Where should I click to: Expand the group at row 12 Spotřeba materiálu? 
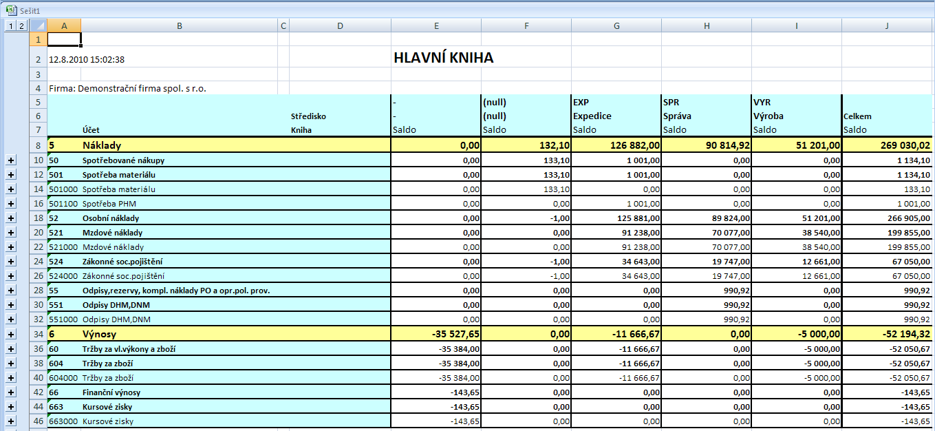tap(10, 175)
